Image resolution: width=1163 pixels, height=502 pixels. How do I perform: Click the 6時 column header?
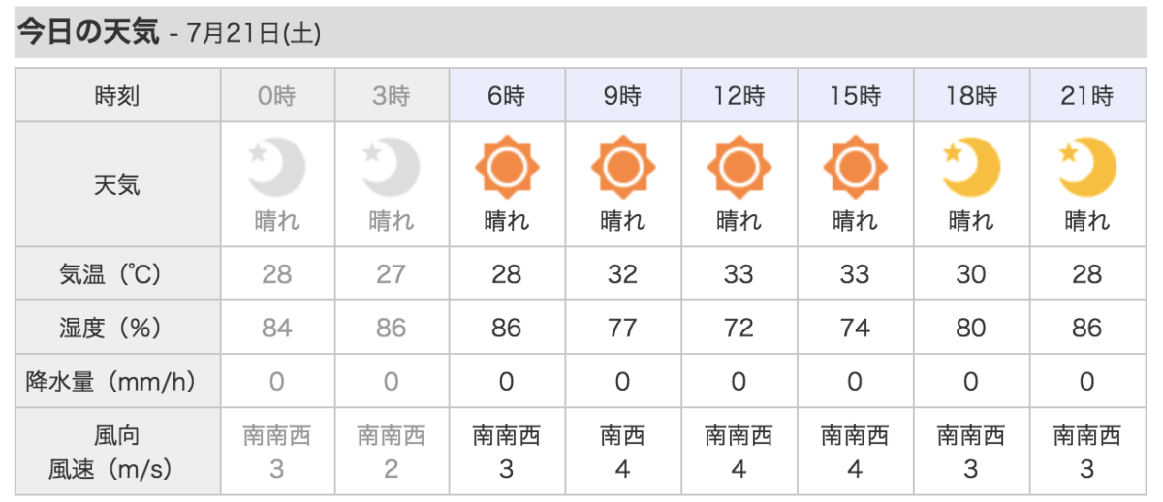508,95
